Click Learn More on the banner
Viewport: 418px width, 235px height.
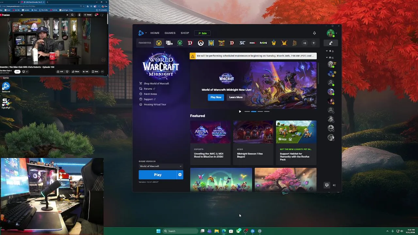236,97
